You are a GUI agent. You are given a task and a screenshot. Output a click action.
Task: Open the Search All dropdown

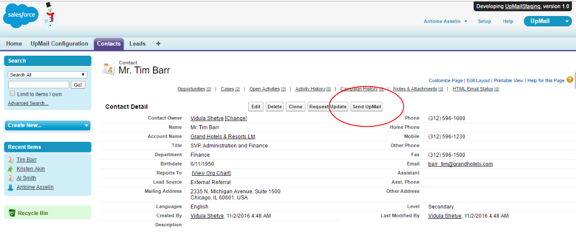point(48,75)
